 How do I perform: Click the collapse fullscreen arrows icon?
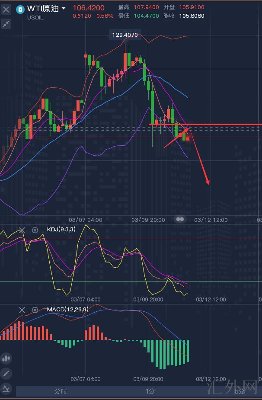6,24
